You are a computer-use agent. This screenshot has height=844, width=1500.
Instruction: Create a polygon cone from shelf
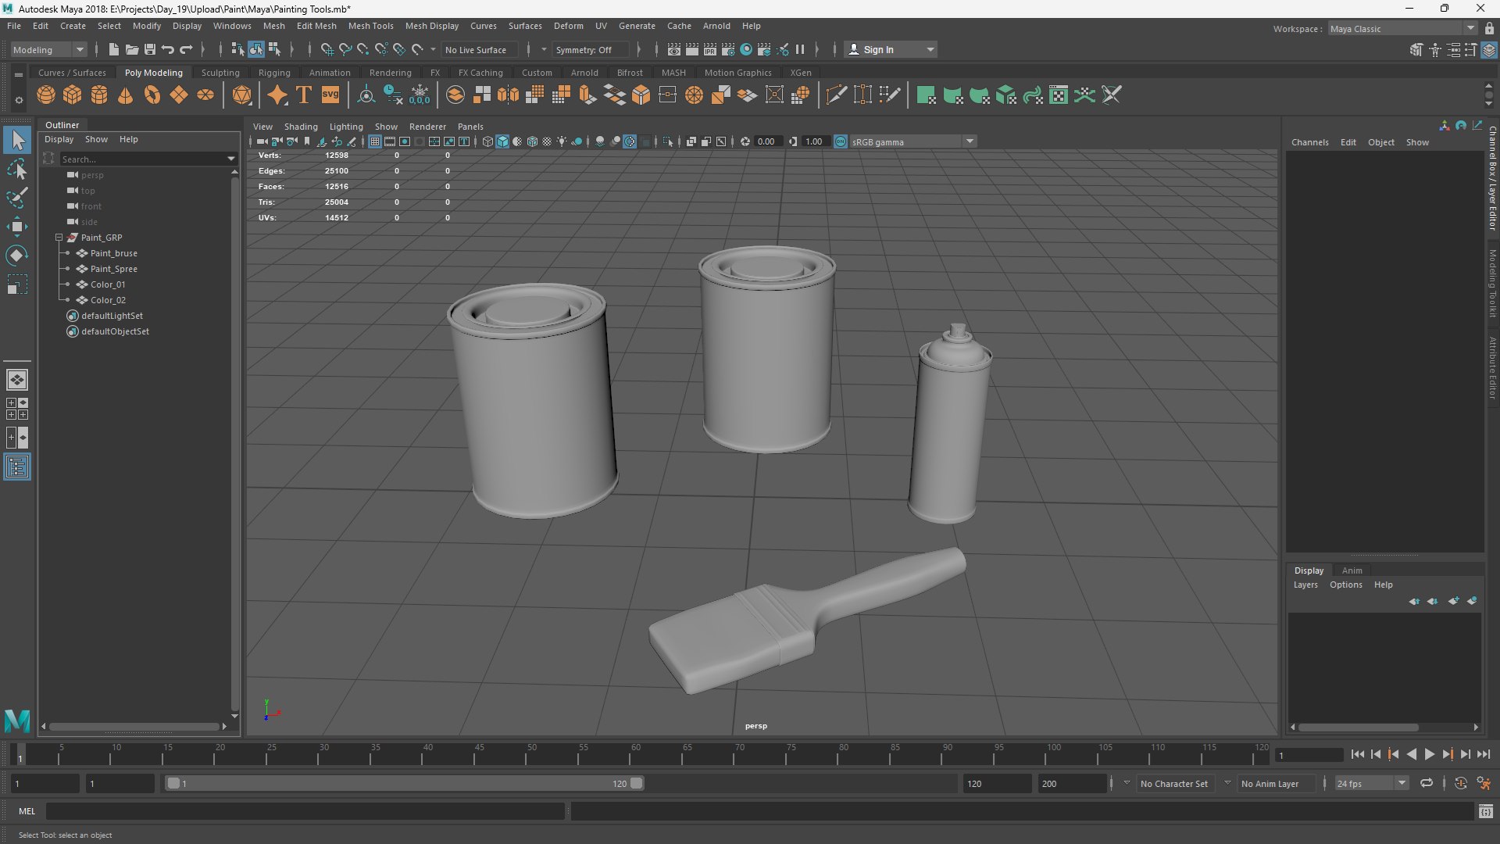click(125, 95)
